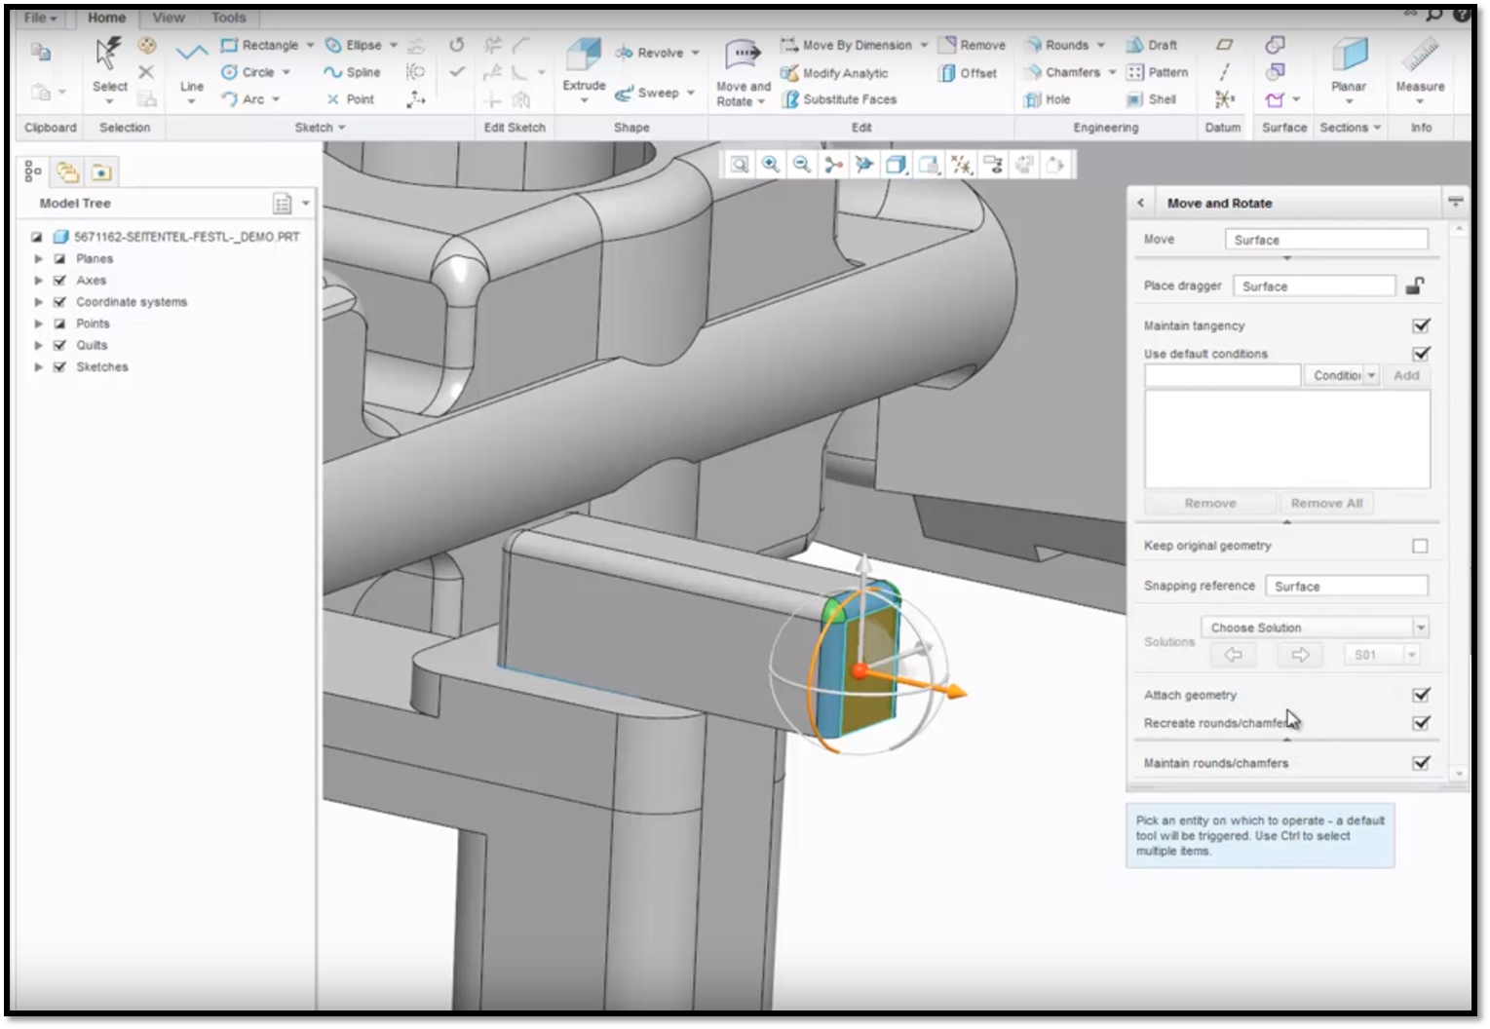Toggle Use default conditions checkbox
This screenshot has height=1029, width=1490.
(x=1421, y=353)
